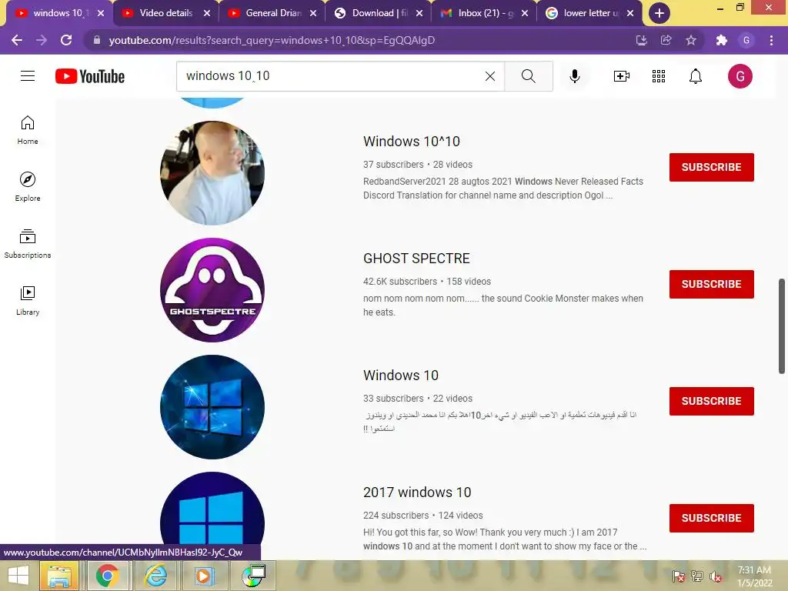
Task: Click the install app icon in address bar
Action: click(641, 40)
